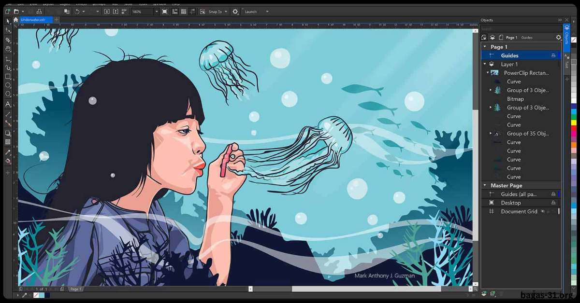
Task: Collapse the Layer 1 tree node
Action: [485, 64]
